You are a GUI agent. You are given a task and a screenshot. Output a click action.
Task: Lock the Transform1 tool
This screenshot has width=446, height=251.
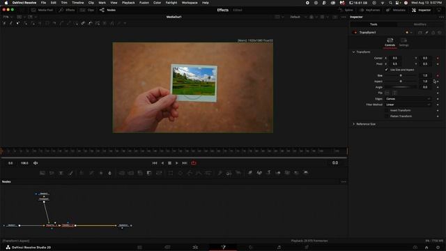click(x=433, y=33)
